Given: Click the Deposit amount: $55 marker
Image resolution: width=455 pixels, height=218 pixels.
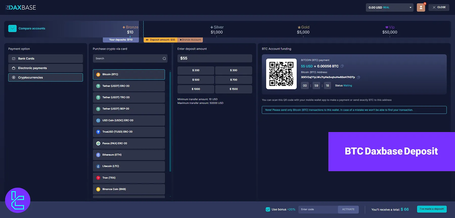Looking at the screenshot, I should tap(161, 40).
